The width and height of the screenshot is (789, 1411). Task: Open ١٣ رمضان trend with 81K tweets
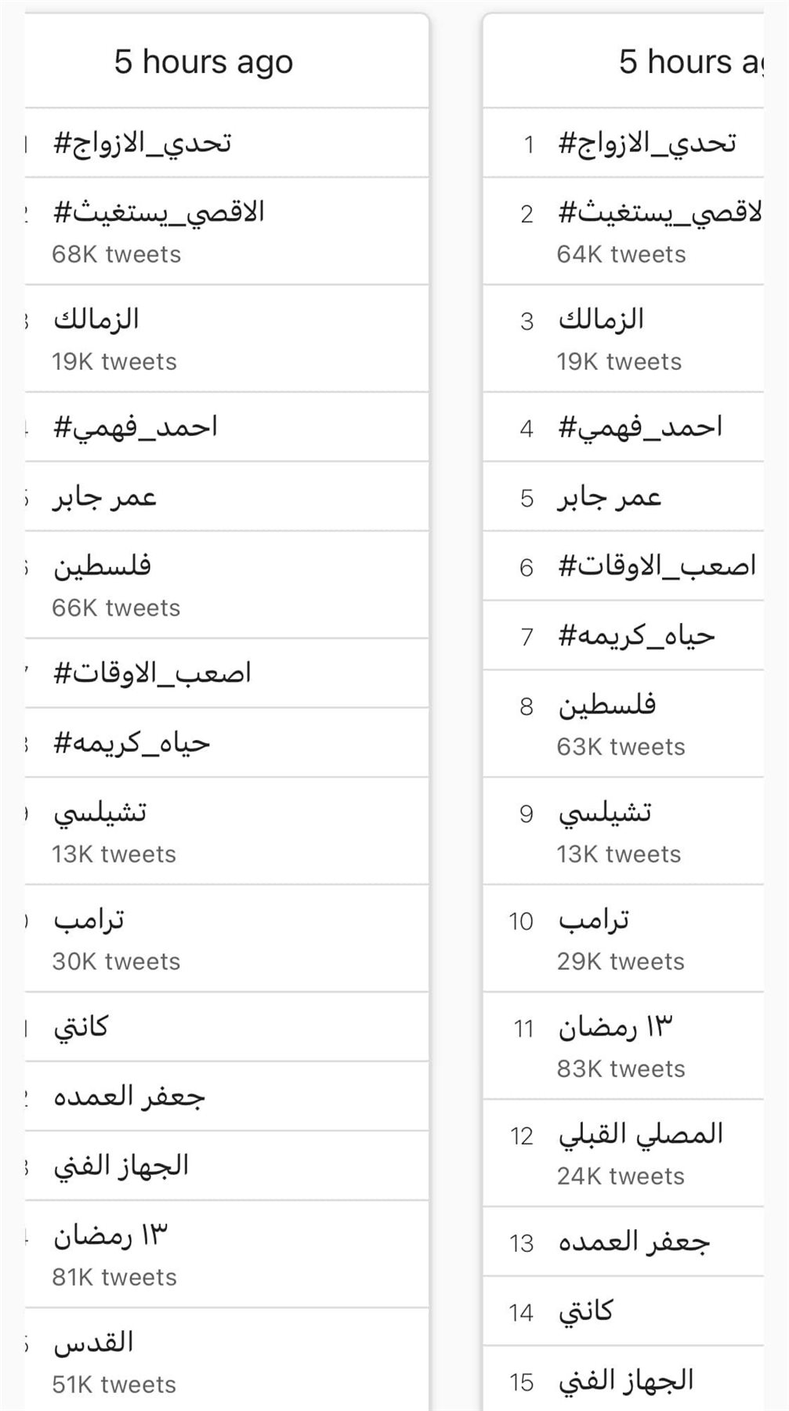tap(110, 1235)
